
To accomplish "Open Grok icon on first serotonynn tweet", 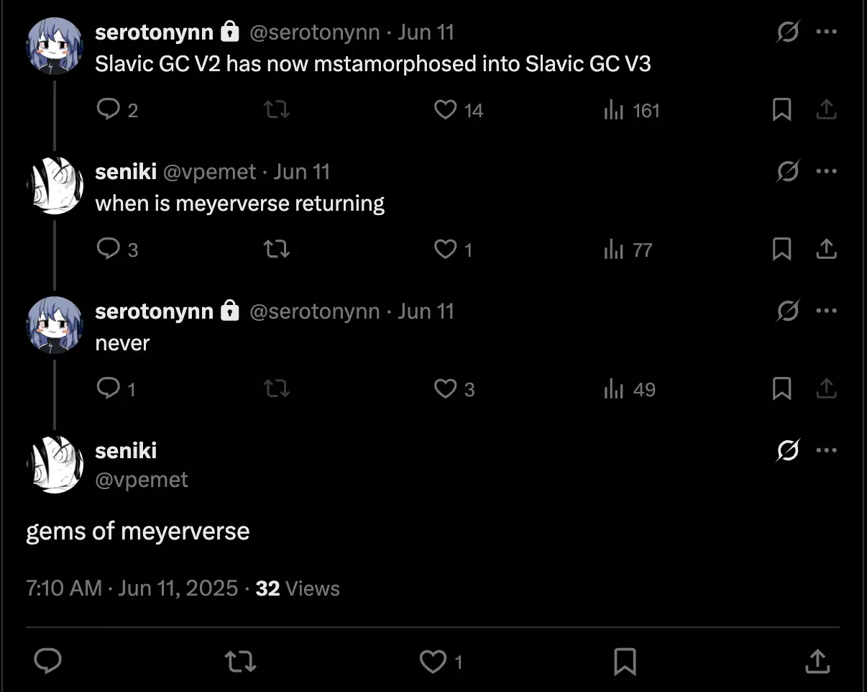I will point(788,32).
